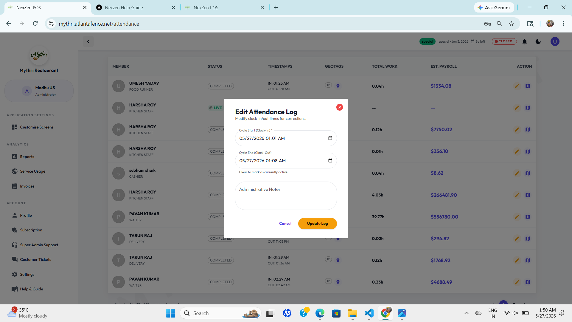
Task: Click the taskbar Search box
Action: [x=220, y=313]
